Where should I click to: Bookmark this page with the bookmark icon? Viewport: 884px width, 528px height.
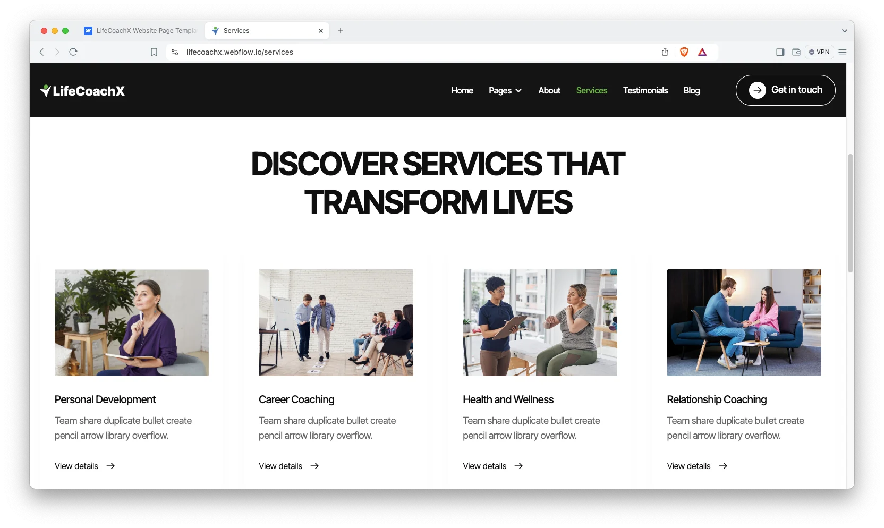coord(154,52)
